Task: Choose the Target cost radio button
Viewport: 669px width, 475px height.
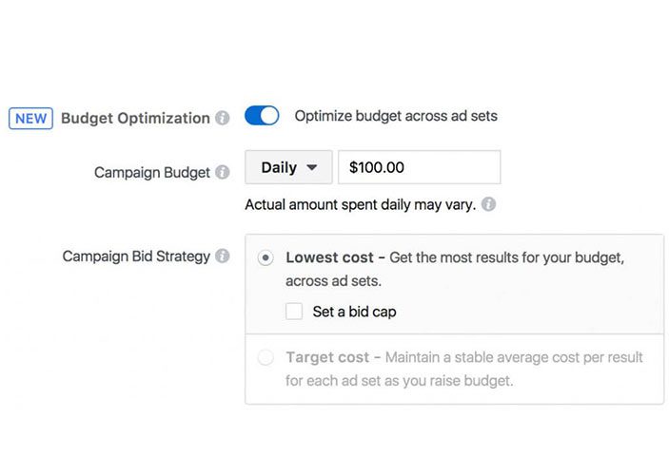Action: 266,357
